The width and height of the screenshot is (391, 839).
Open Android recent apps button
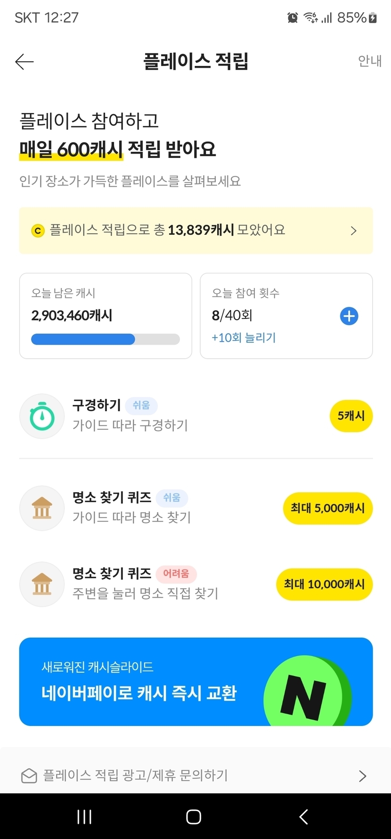[x=84, y=817]
